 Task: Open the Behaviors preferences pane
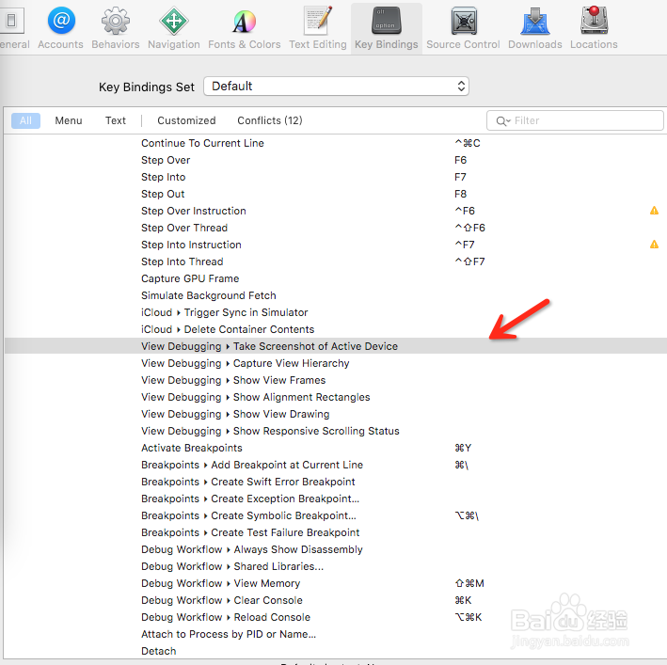116,27
